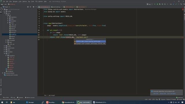Click the Structure vertical side tab
The height and width of the screenshot is (104, 185).
pos(1,82)
